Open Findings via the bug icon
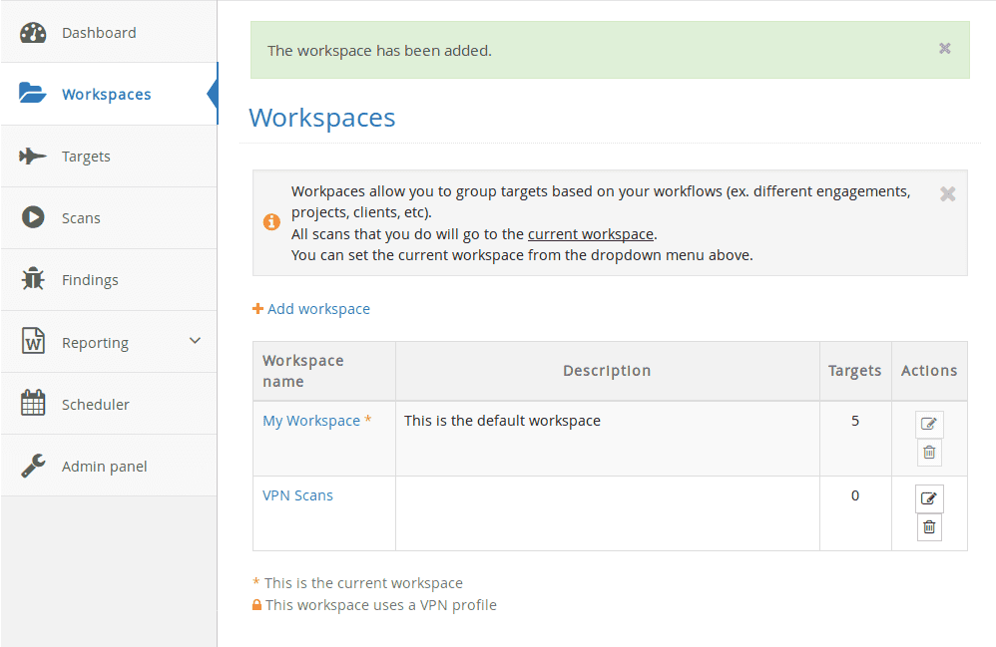This screenshot has width=996, height=647. [31, 279]
